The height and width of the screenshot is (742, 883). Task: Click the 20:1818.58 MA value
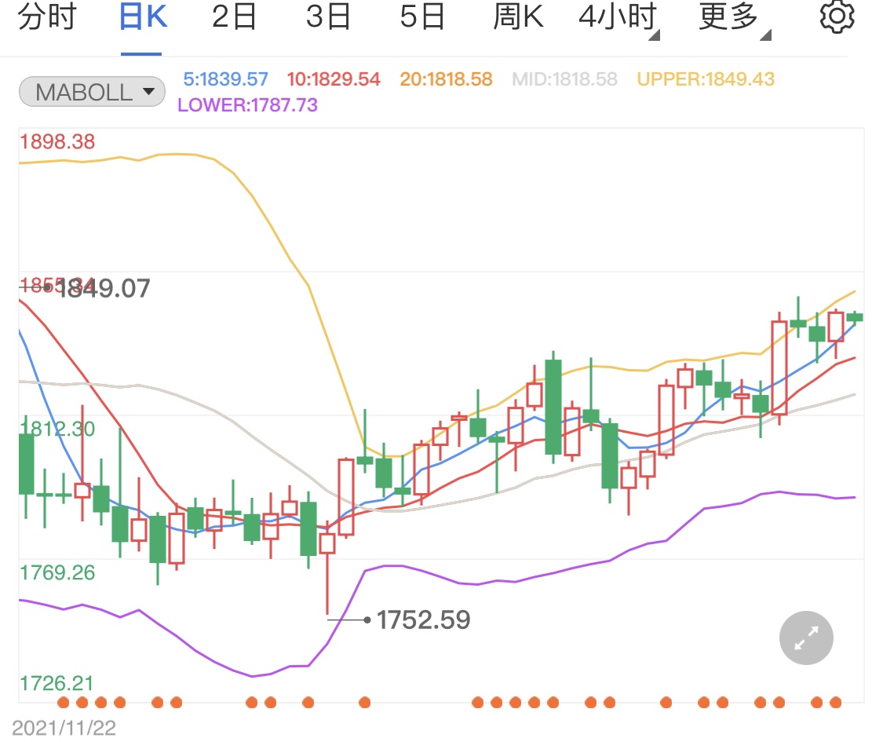[446, 79]
